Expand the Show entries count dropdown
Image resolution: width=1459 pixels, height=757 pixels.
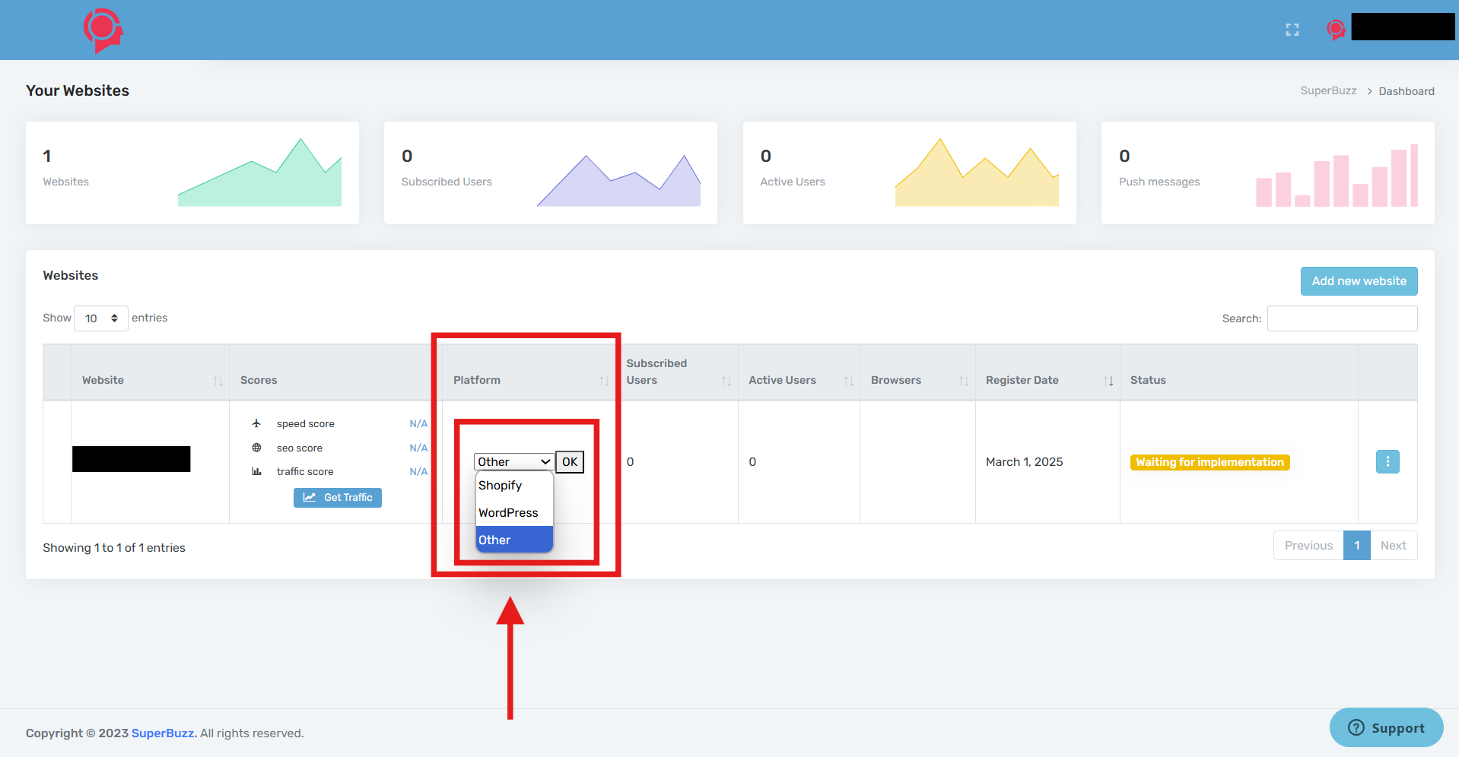[x=101, y=318]
